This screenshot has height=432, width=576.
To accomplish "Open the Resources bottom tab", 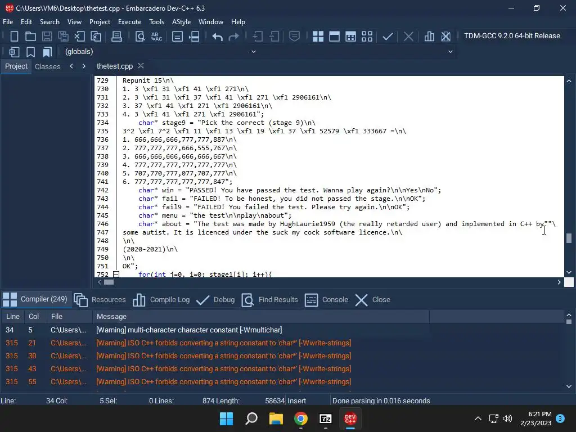I will [x=100, y=300].
